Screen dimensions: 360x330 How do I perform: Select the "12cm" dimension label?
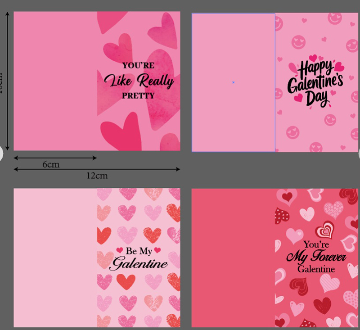(97, 176)
